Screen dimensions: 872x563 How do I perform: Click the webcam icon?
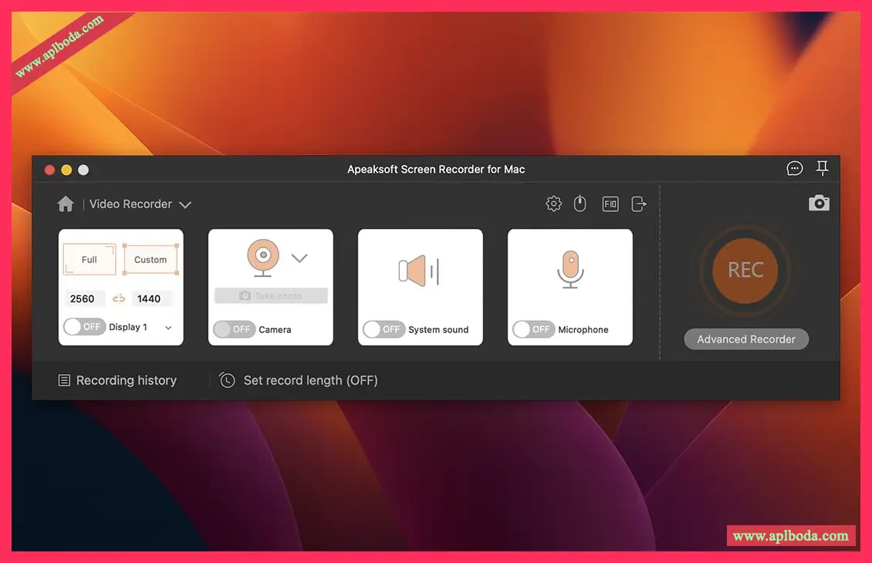(x=263, y=258)
